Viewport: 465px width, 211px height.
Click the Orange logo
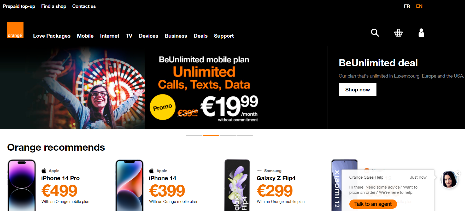(15, 30)
